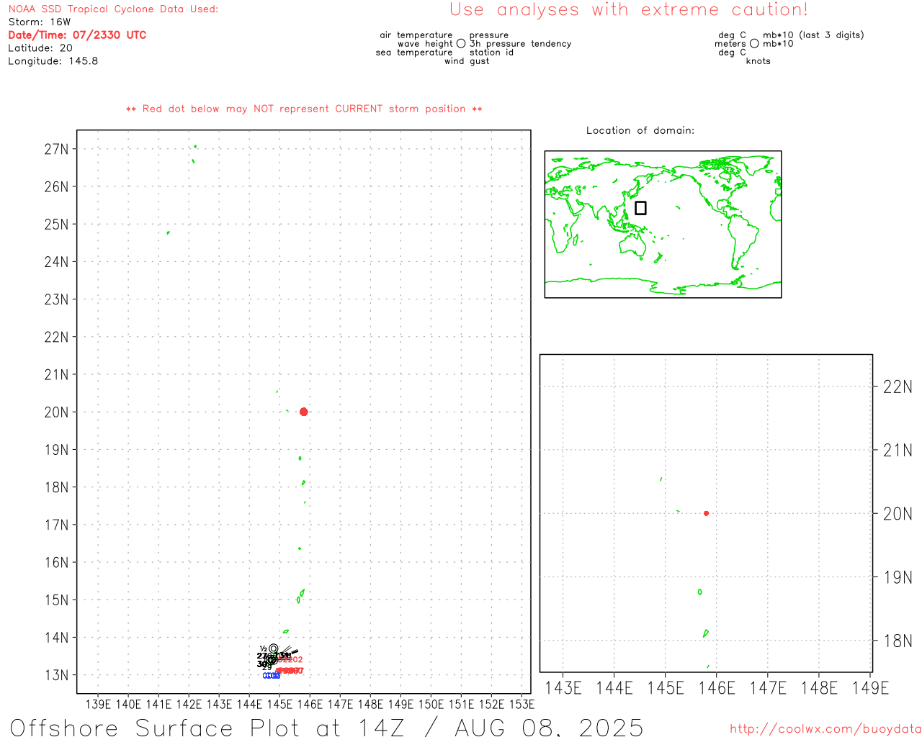Click the '153E' longitude label

(522, 704)
